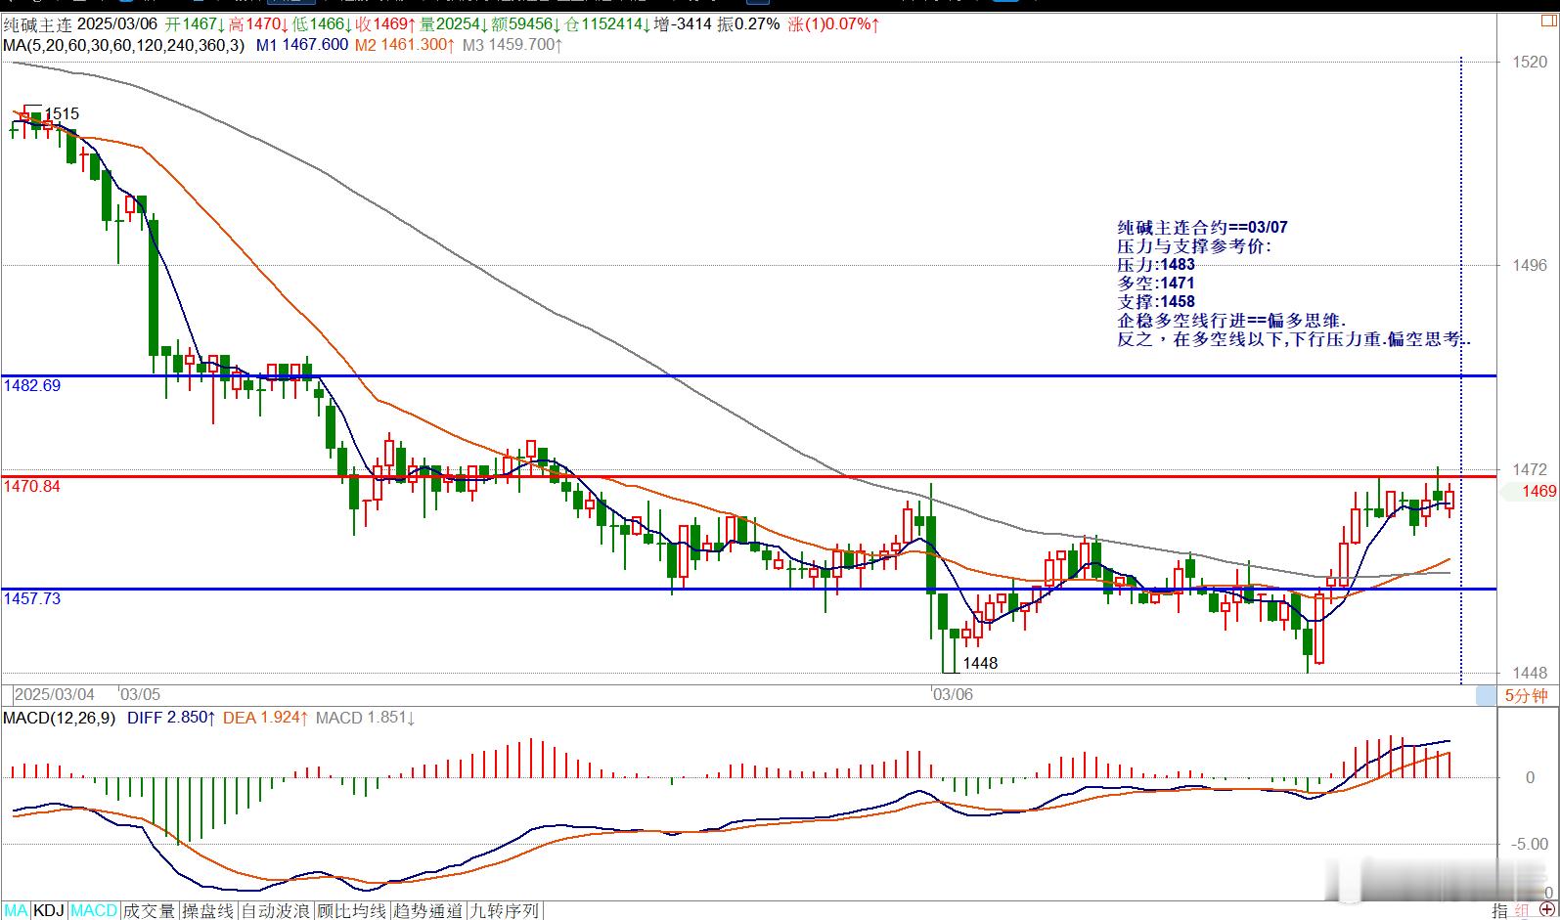Click the circled plus icon at bottom-right
This screenshot has width=1560, height=920.
pyautogui.click(x=1547, y=910)
